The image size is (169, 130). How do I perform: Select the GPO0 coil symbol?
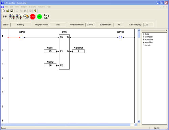pyautogui.click(x=120, y=37)
